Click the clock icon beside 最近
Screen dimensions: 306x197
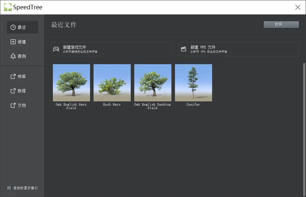coord(13,27)
